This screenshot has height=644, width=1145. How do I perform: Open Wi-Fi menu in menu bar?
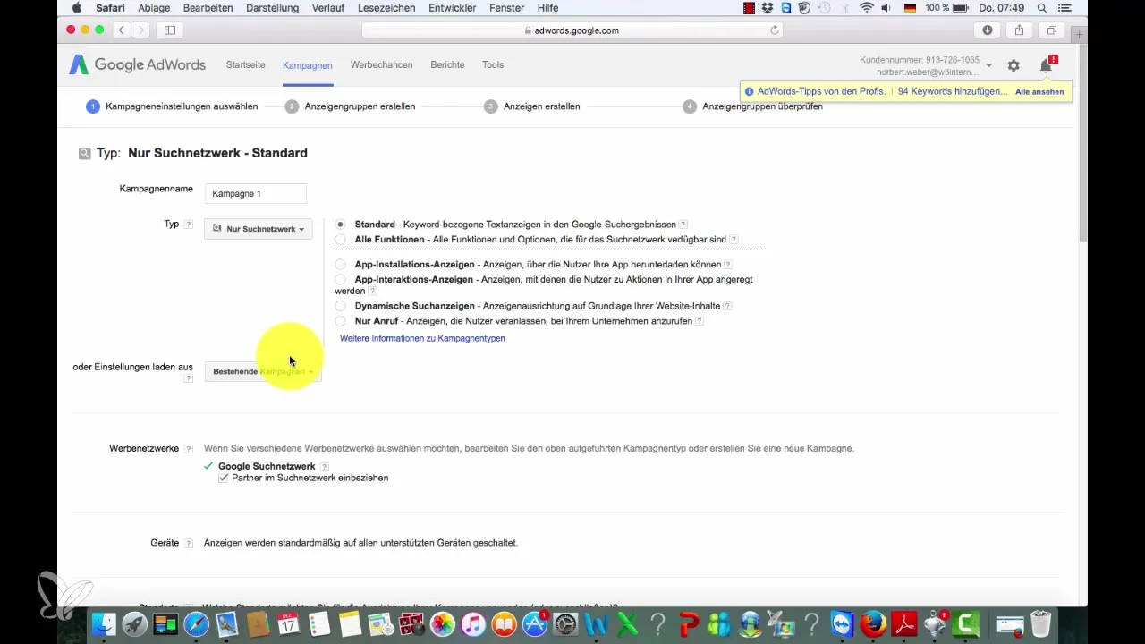click(x=866, y=8)
